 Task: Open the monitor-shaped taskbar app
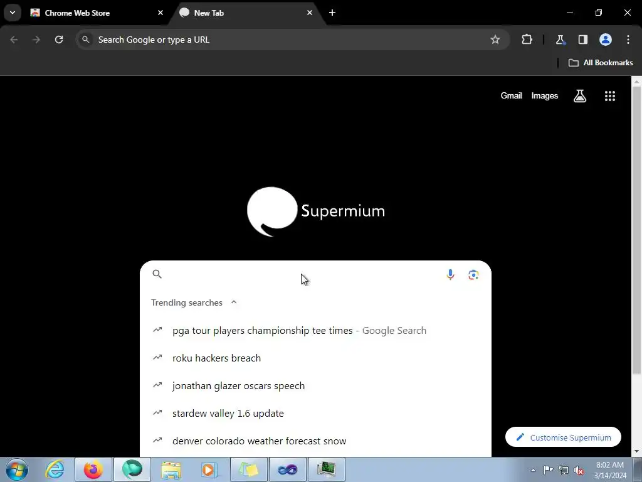point(326,469)
